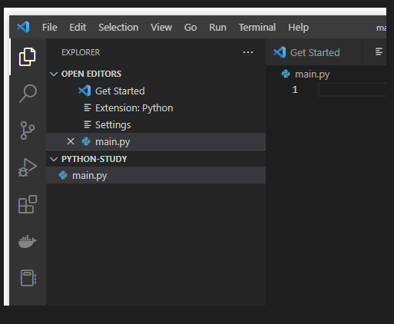Click the VS Code logo in the title bar

[23, 27]
